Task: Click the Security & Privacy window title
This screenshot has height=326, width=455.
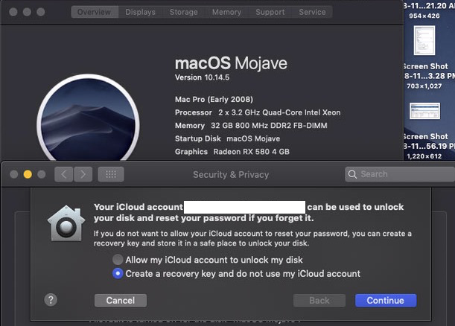Action: (231, 175)
